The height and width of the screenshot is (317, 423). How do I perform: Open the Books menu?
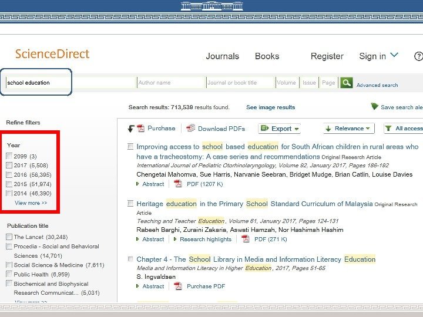point(267,56)
